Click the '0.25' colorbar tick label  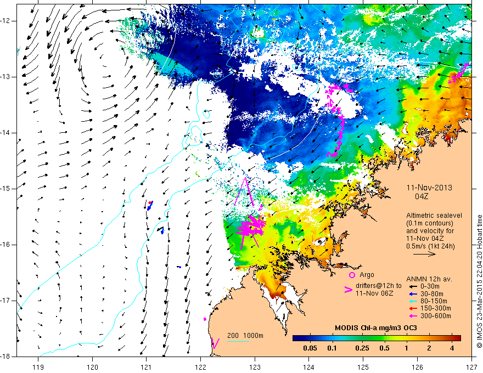(362, 348)
